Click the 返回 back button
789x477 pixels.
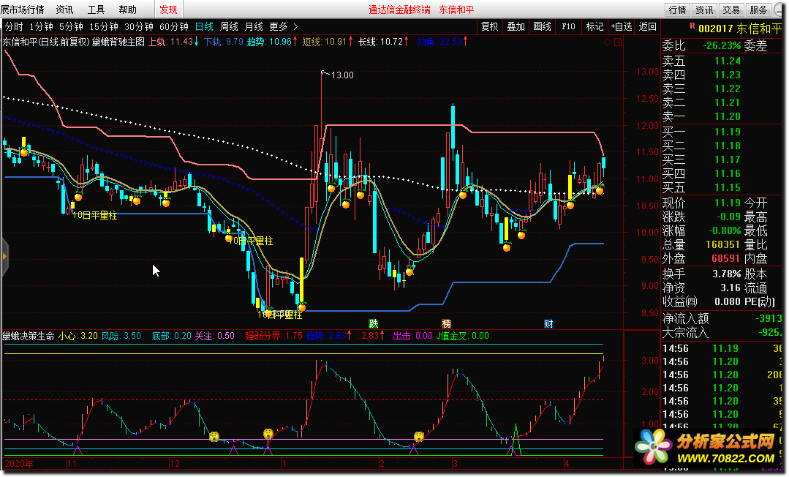pos(647,26)
